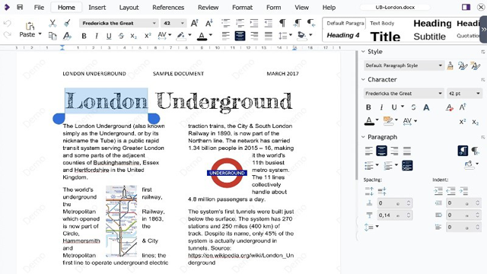Toggle italic in the ribbon toolbar
The image size is (487, 274).
97,36
